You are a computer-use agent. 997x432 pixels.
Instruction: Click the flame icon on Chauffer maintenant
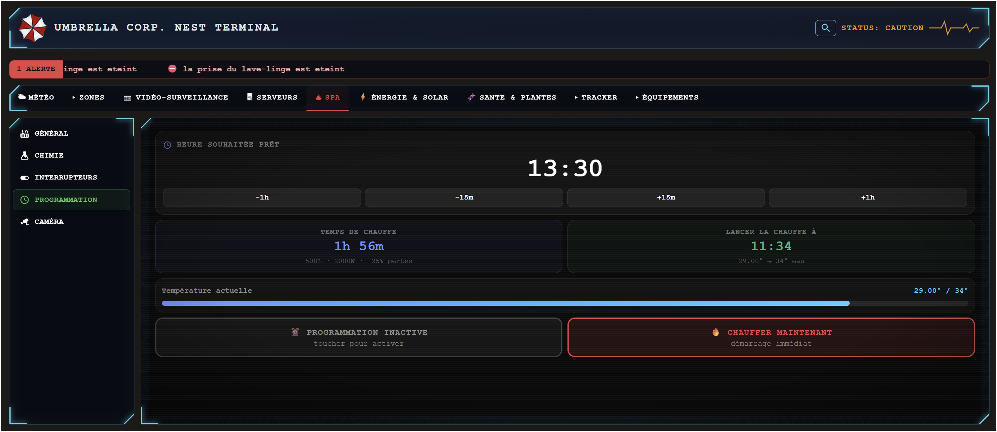(x=716, y=332)
